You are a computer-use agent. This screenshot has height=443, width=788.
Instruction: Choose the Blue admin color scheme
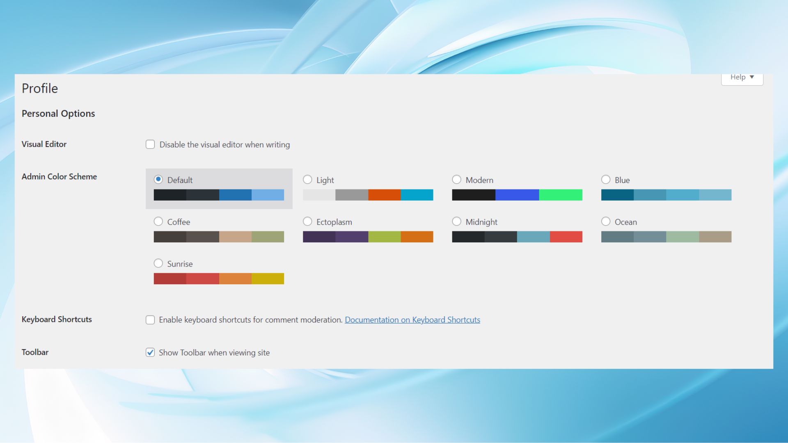tap(605, 180)
